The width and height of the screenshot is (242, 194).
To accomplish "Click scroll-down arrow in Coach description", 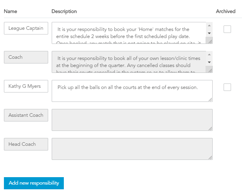I will click(x=209, y=62).
